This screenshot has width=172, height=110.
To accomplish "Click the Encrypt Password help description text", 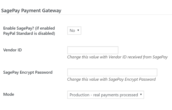I will pyautogui.click(x=111, y=79).
